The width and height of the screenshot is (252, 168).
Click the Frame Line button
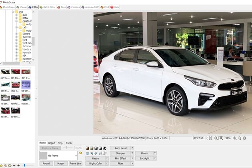[x=76, y=164]
